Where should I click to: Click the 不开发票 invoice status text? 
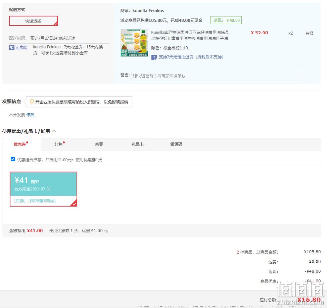[17, 115]
